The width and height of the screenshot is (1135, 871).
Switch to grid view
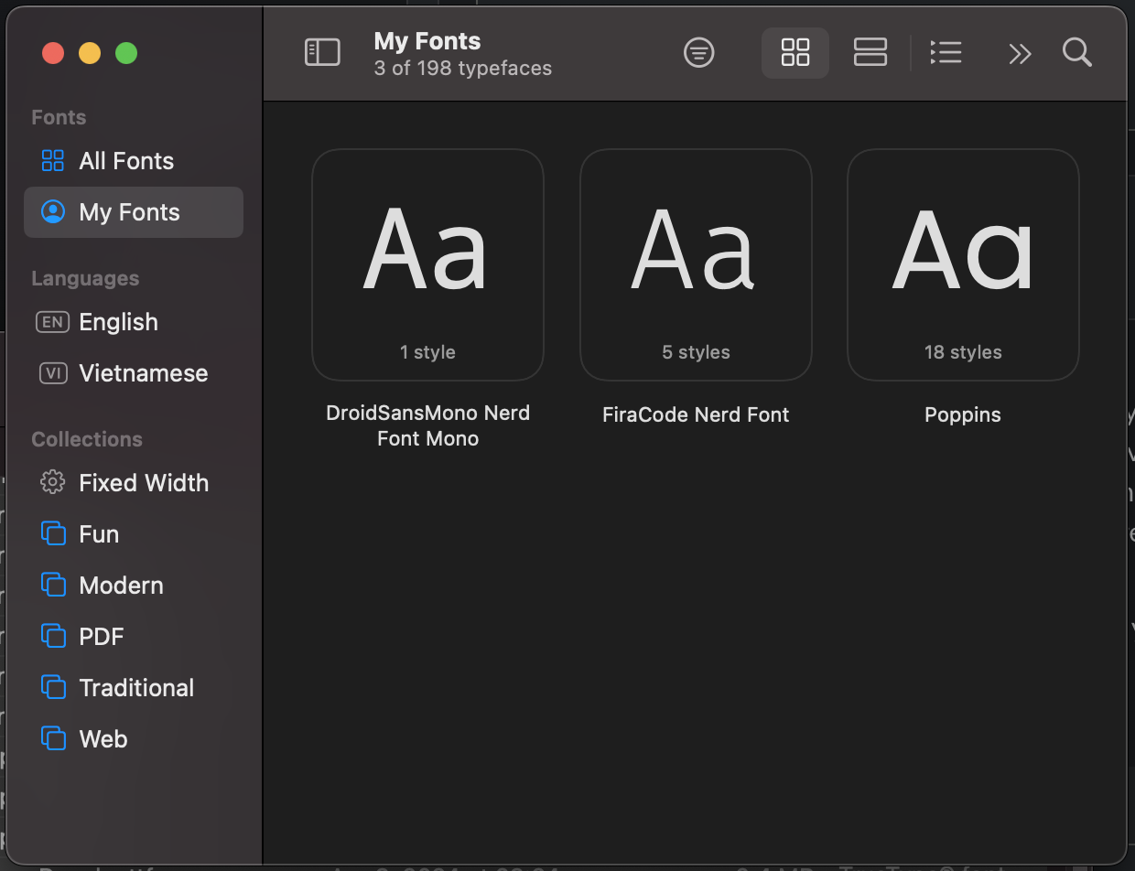point(795,53)
